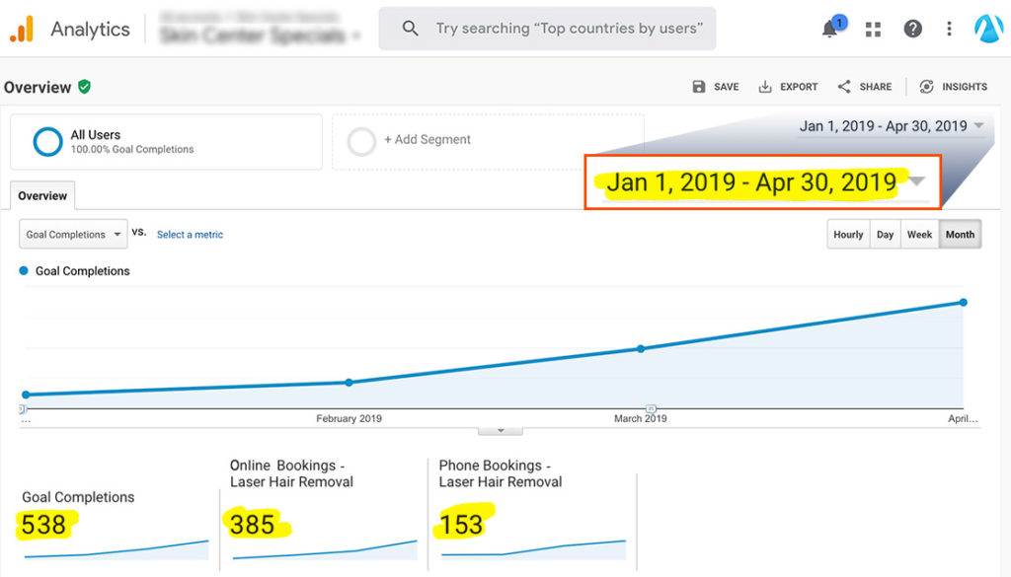1011x577 pixels.
Task: Open the Google apps grid icon
Action: [873, 28]
